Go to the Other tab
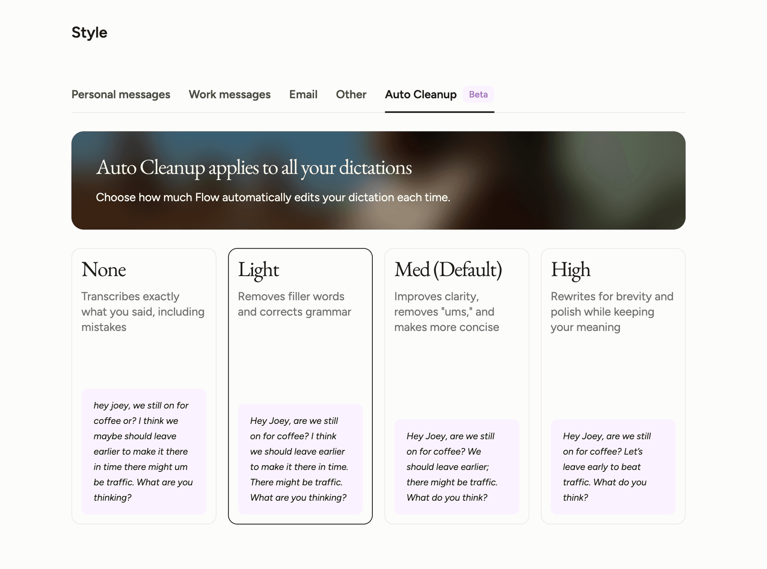Viewport: 767px width, 569px height. [351, 95]
